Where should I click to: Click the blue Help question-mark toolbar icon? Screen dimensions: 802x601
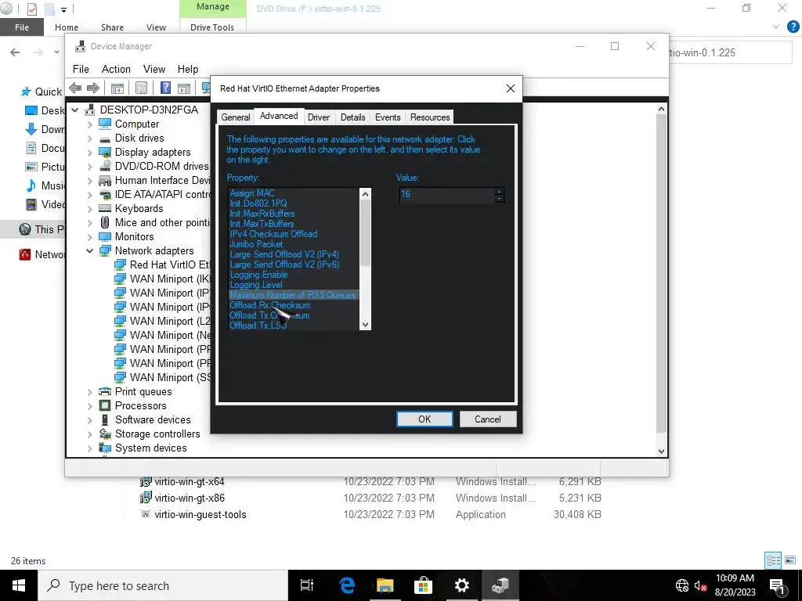(x=165, y=88)
